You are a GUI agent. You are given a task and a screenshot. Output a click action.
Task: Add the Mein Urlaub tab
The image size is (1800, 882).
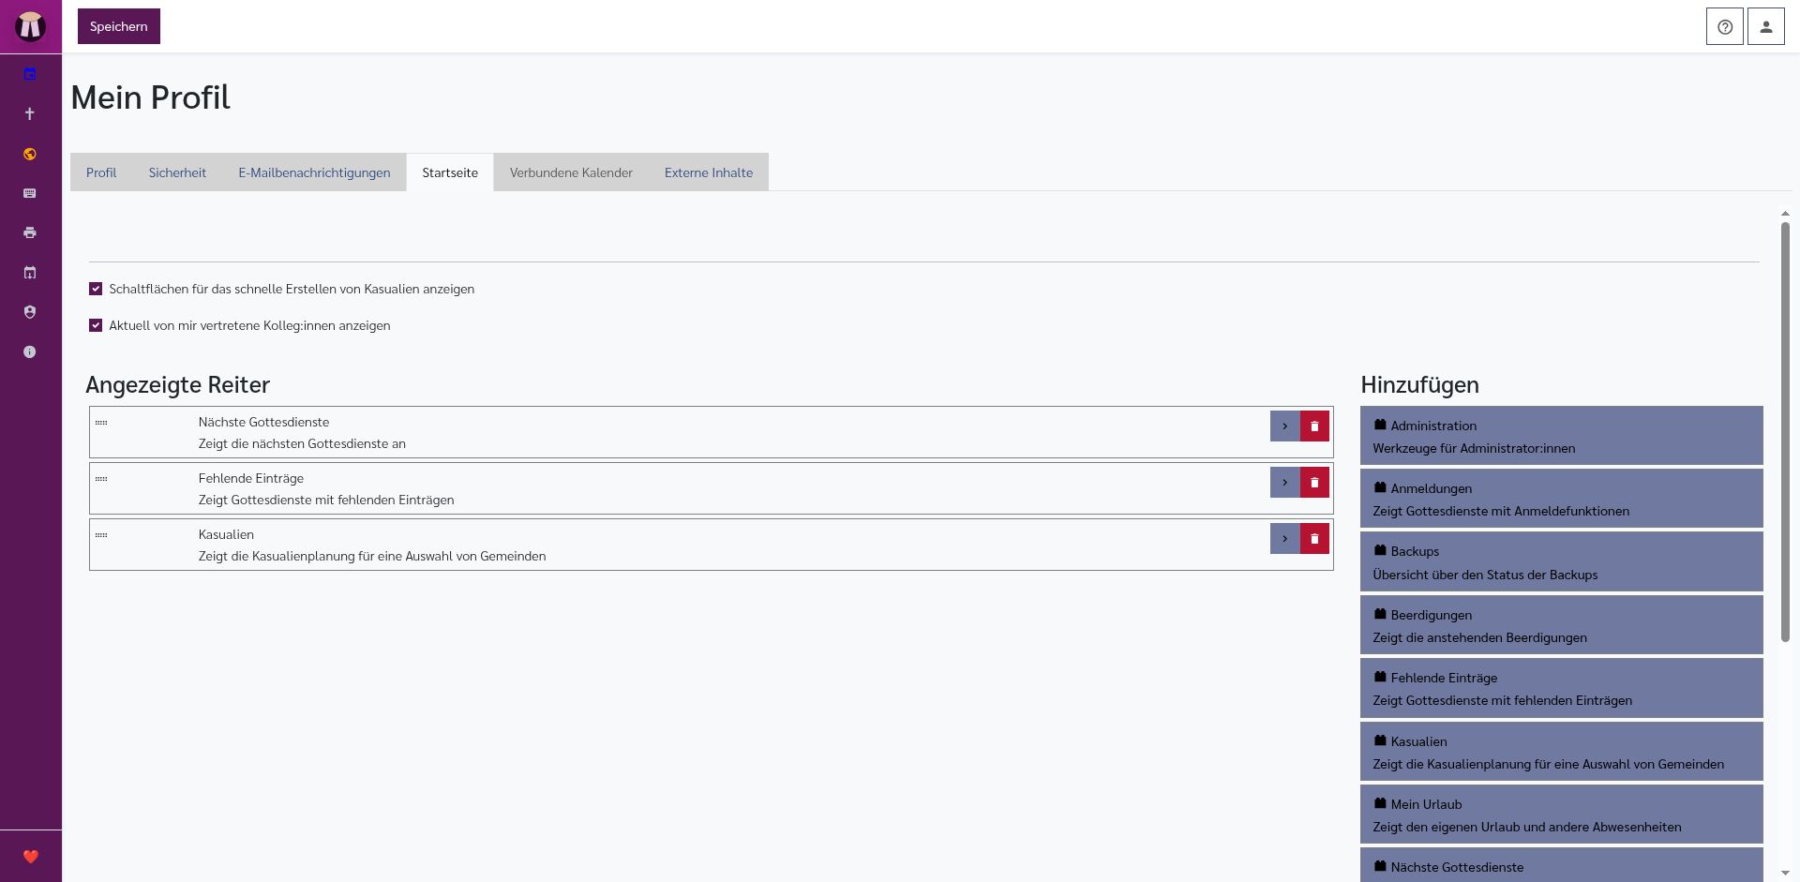coord(1561,815)
